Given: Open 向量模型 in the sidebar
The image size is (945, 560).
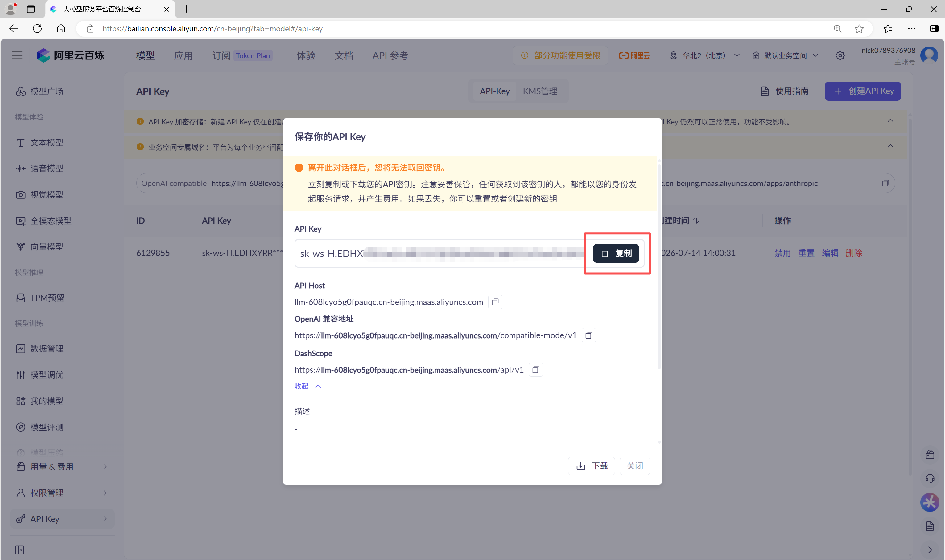Looking at the screenshot, I should [x=39, y=247].
